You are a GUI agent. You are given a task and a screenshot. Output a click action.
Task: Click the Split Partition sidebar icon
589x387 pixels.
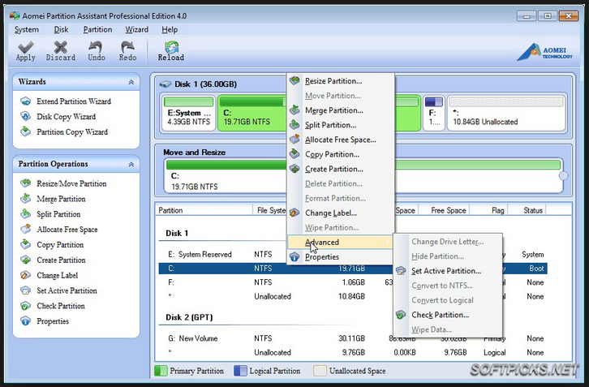[25, 214]
